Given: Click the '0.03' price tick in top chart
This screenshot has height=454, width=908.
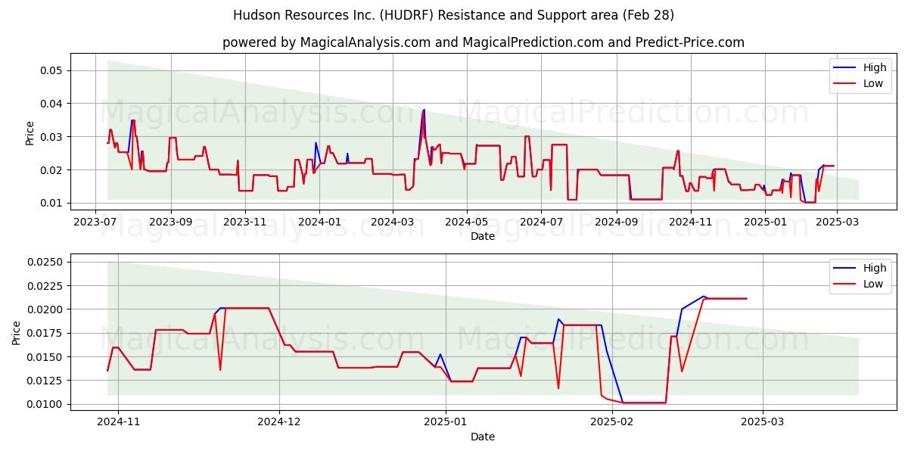Looking at the screenshot, I should tap(52, 137).
